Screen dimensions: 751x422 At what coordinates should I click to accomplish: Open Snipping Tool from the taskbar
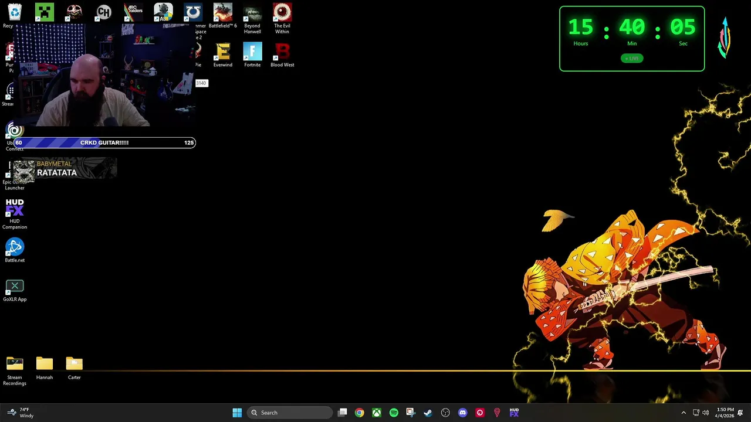coord(411,413)
